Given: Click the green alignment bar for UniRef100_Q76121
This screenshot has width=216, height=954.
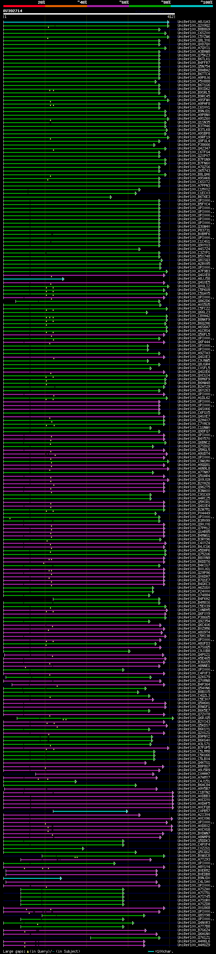Looking at the screenshot, I should [x=125, y=938].
